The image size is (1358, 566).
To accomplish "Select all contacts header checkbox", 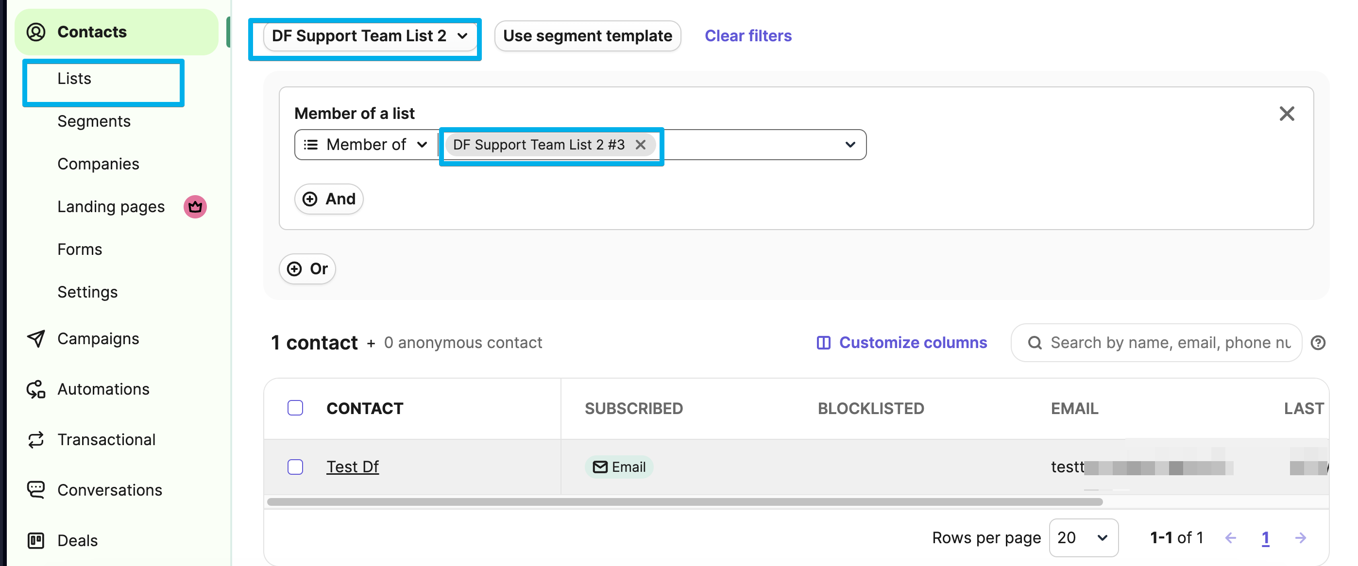I will pos(295,408).
